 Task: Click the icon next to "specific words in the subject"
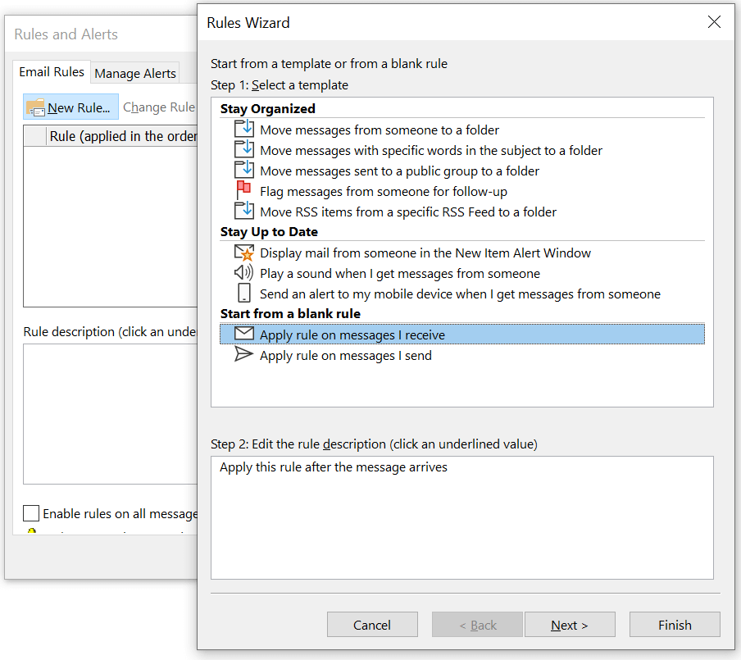[244, 149]
